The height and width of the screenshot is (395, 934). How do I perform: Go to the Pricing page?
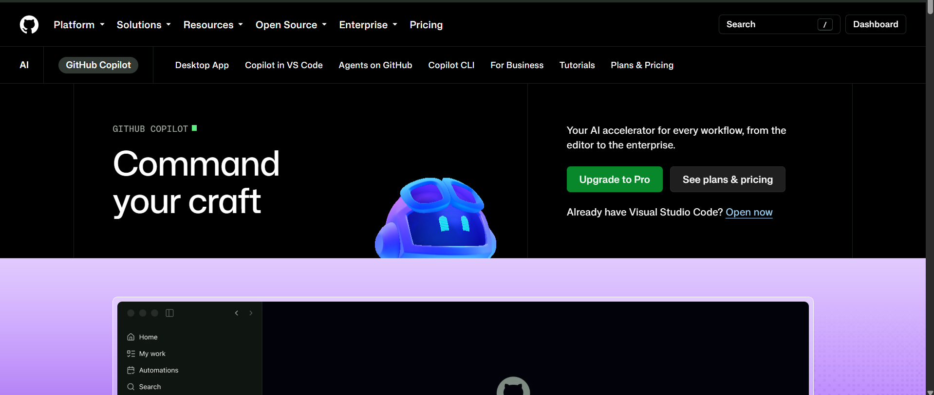pyautogui.click(x=426, y=25)
